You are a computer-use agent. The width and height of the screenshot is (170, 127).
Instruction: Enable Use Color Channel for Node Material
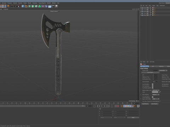(x=160, y=101)
